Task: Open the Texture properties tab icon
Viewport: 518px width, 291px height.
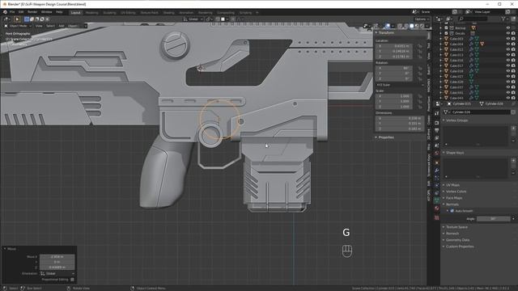Action: pyautogui.click(x=437, y=217)
